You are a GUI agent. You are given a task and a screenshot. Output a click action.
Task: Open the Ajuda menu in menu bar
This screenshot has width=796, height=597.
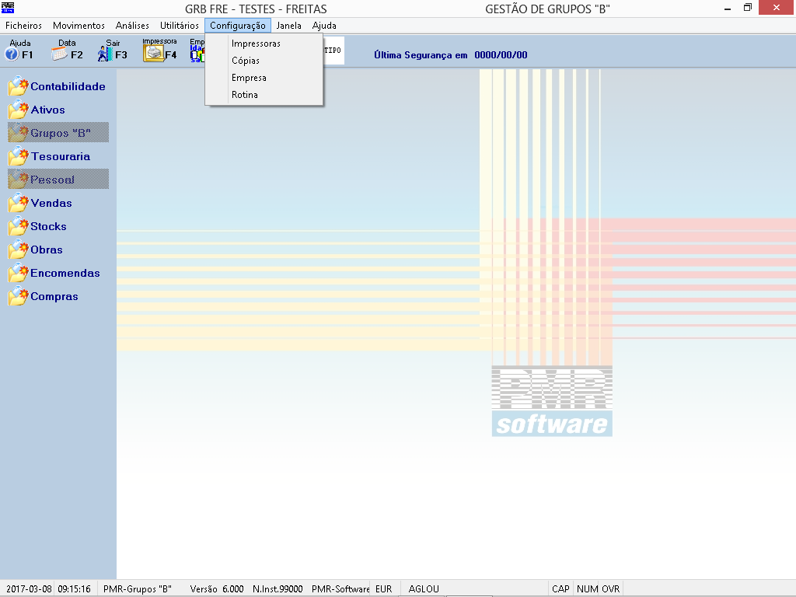coord(324,26)
